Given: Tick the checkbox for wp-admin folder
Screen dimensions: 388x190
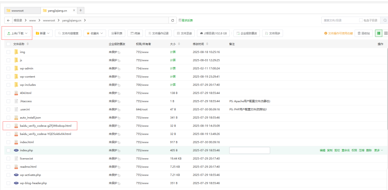Looking at the screenshot, I should click(x=8, y=68).
